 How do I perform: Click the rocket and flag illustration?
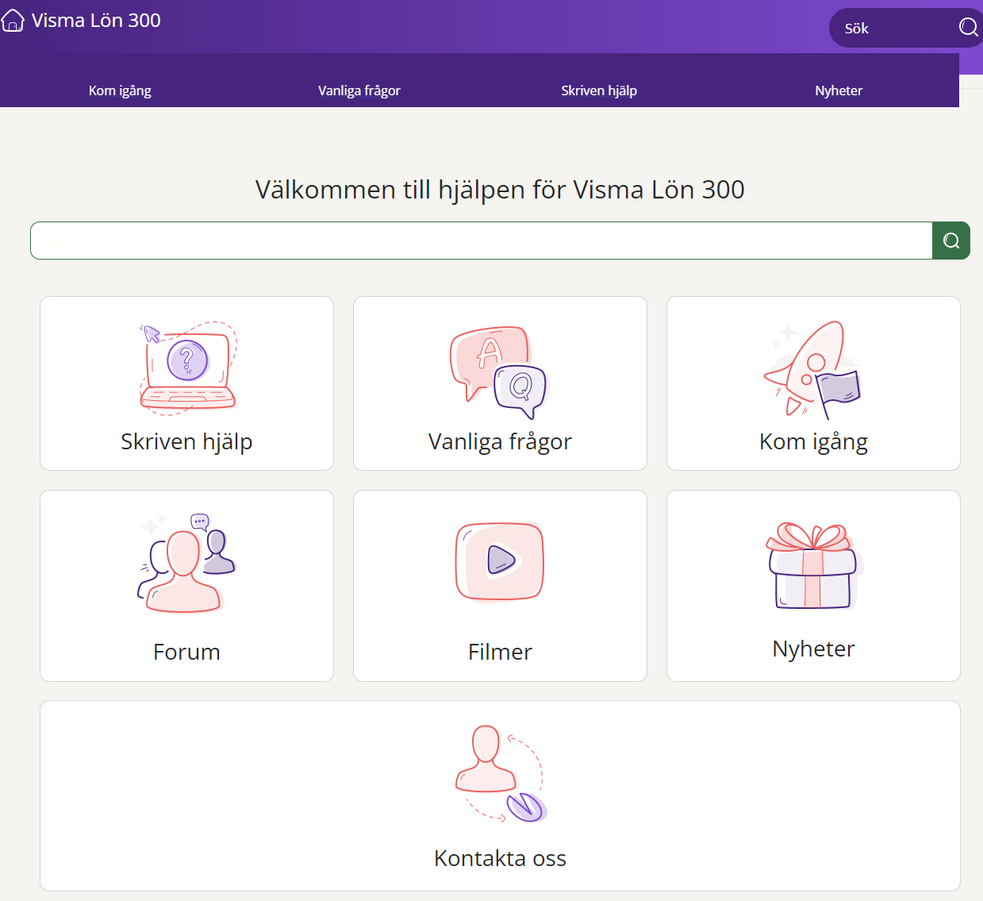pyautogui.click(x=812, y=369)
